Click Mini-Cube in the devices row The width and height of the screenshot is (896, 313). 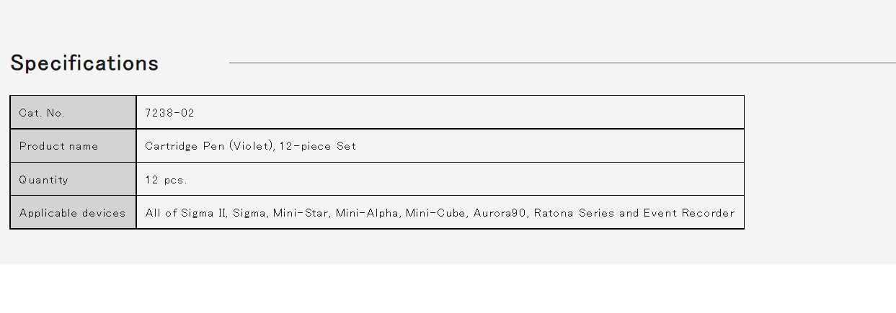click(436, 213)
